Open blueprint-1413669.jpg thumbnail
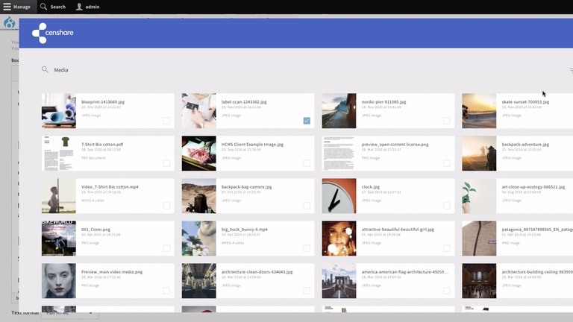The width and height of the screenshot is (573, 322). [x=58, y=110]
